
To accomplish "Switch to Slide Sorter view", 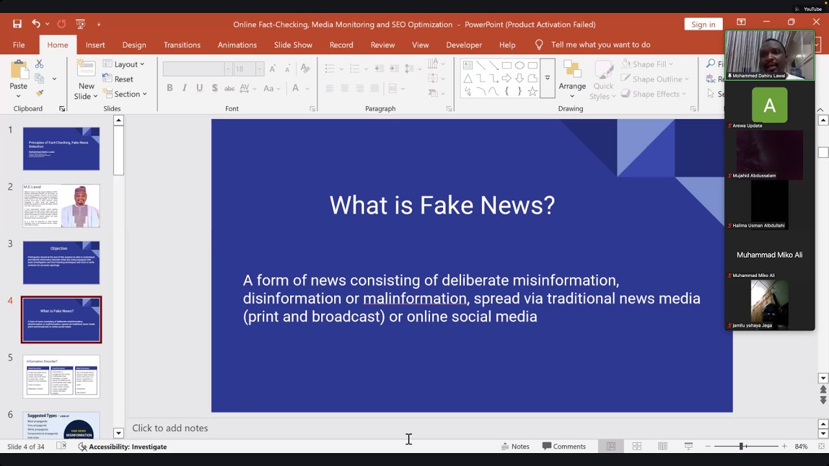I will 637,447.
